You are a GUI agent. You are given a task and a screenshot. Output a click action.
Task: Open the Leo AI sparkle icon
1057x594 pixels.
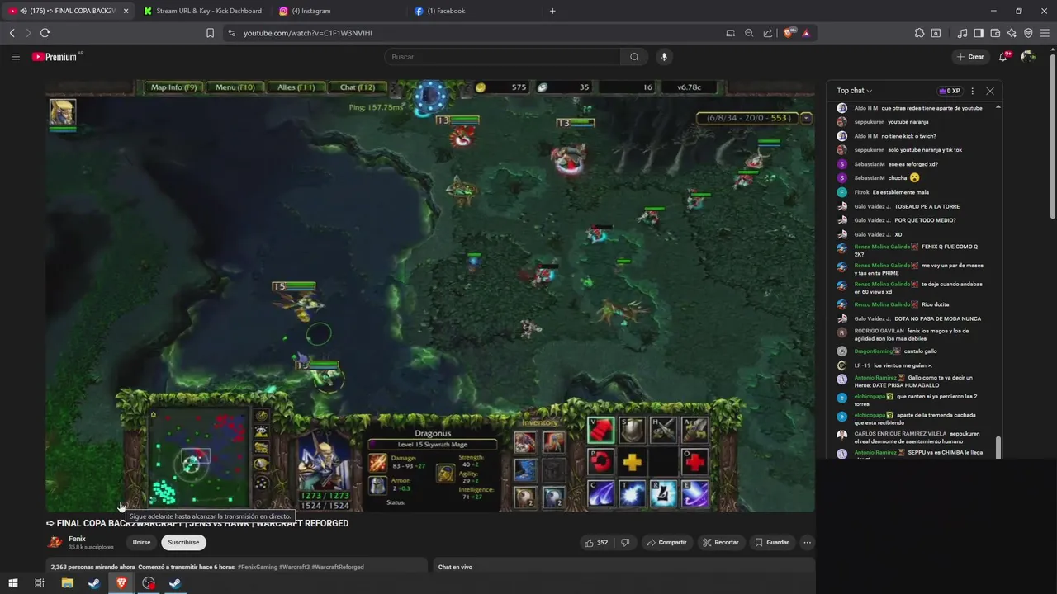[1012, 33]
